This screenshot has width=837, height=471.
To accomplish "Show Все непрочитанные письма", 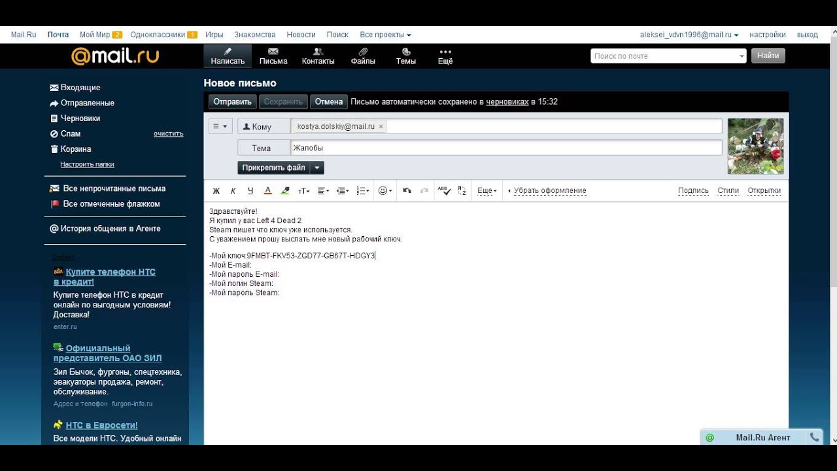I will (x=114, y=188).
